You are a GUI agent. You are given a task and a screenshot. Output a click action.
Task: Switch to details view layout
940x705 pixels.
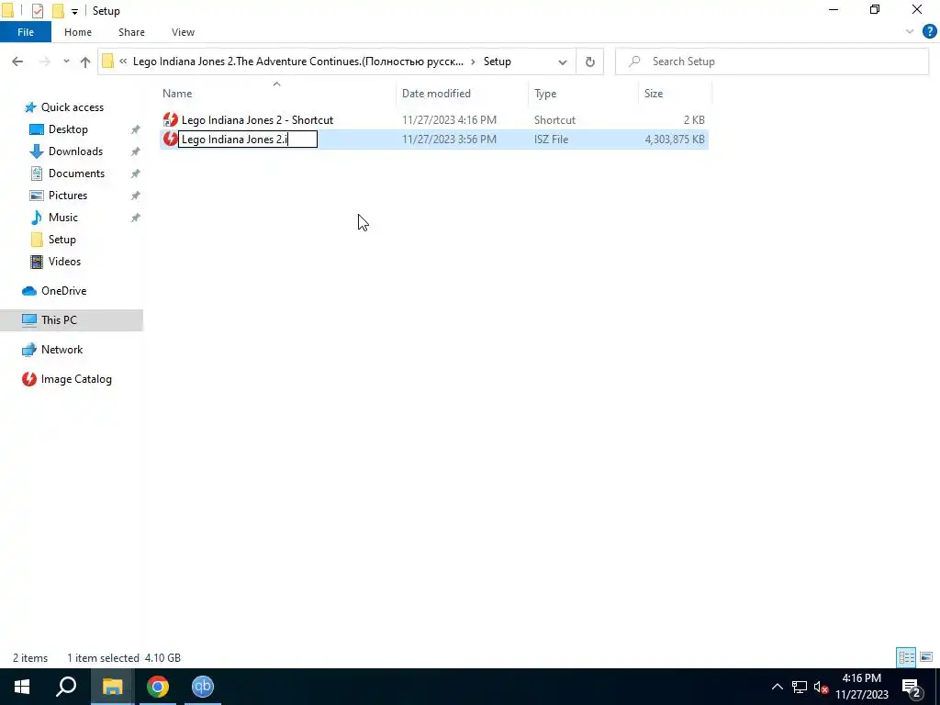click(906, 657)
